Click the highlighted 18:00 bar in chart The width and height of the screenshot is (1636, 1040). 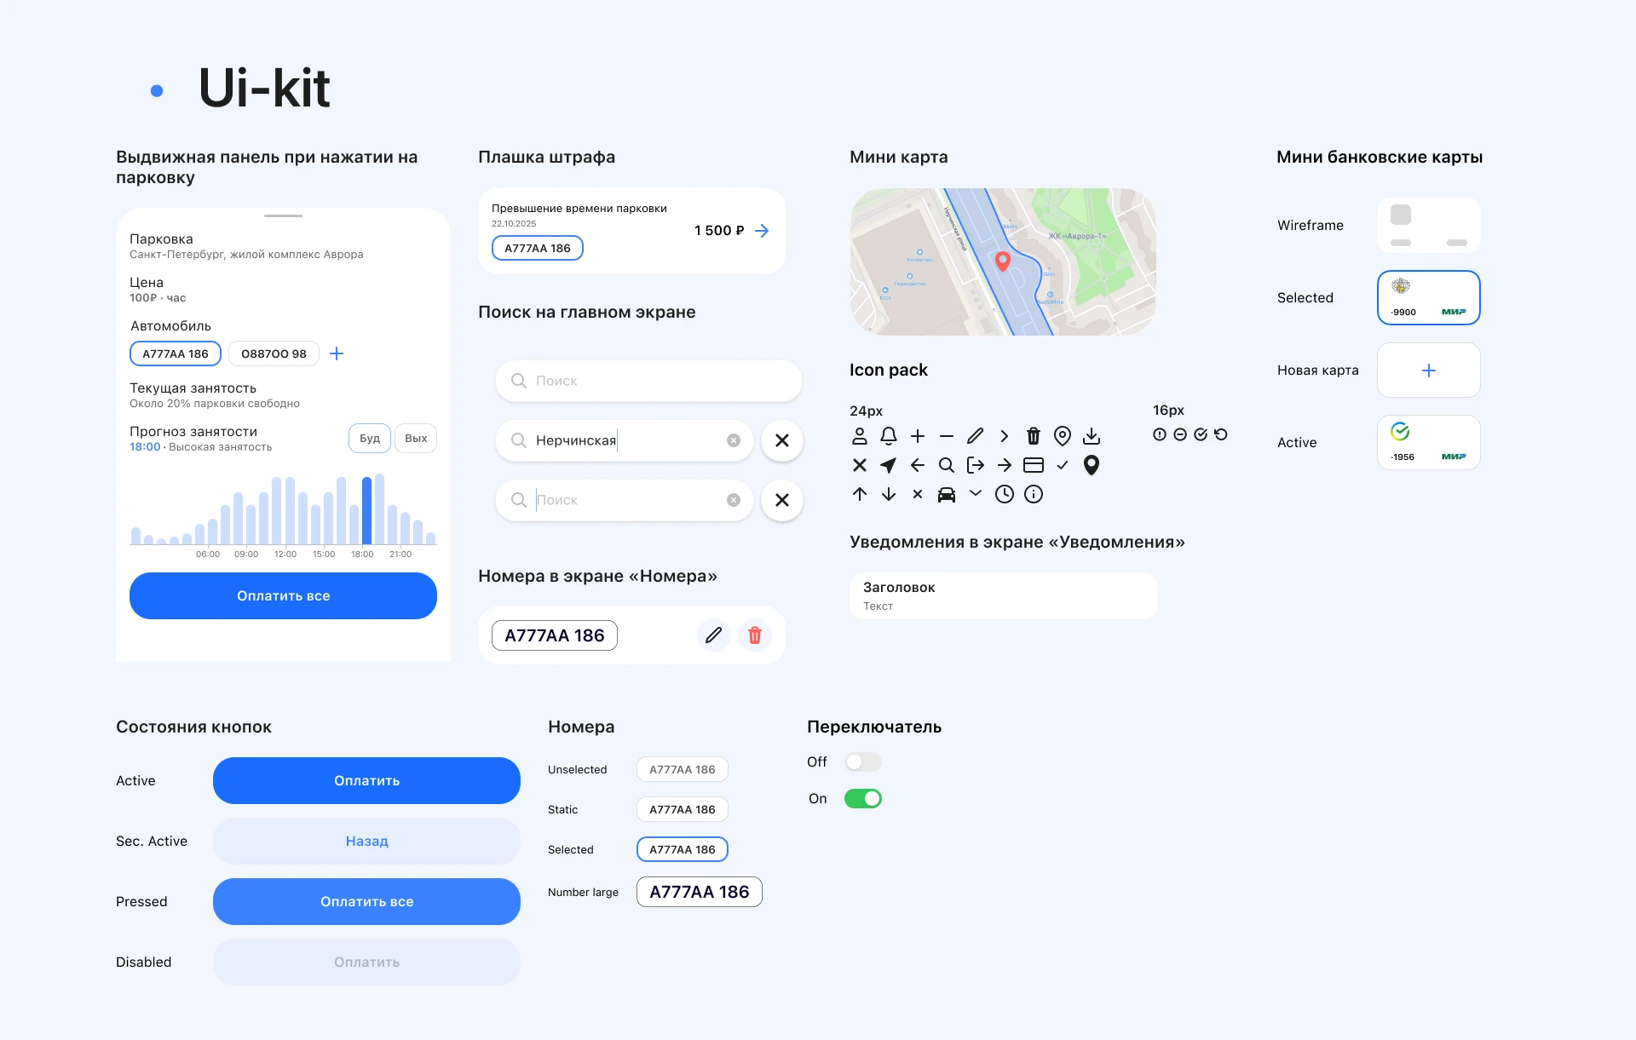point(366,511)
